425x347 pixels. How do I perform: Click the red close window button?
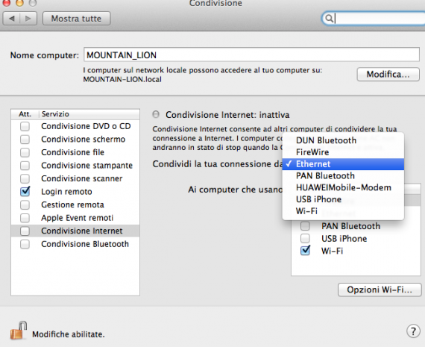(x=6, y=3)
